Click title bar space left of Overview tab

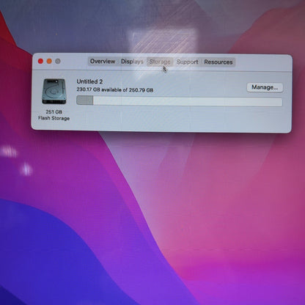click(75, 61)
